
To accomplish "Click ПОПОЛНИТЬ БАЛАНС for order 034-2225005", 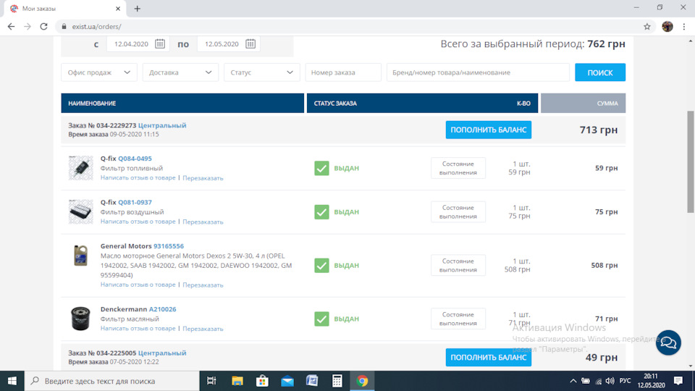I will tap(489, 357).
